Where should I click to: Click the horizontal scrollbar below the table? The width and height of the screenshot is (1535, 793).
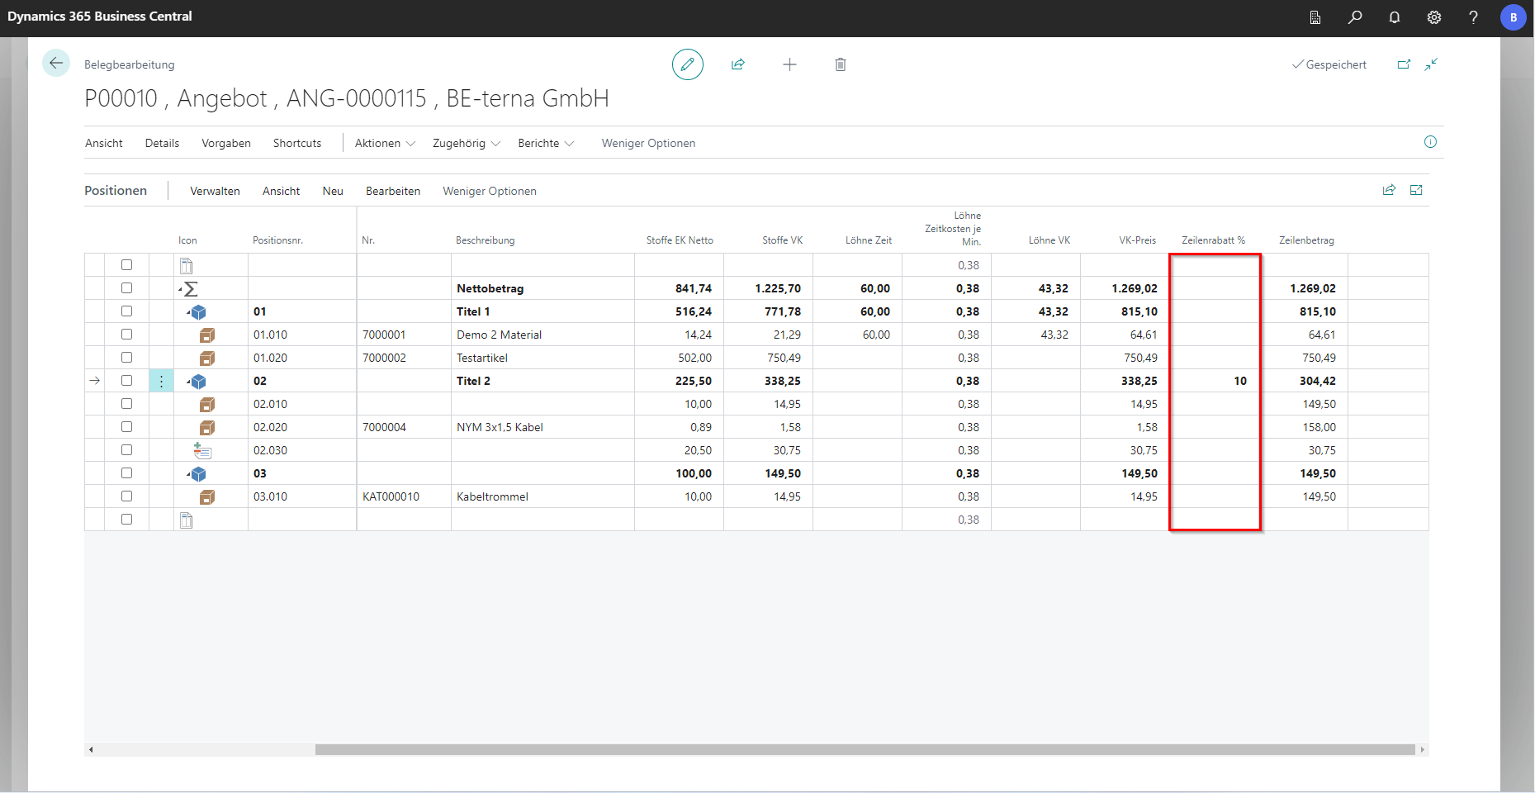pos(864,749)
